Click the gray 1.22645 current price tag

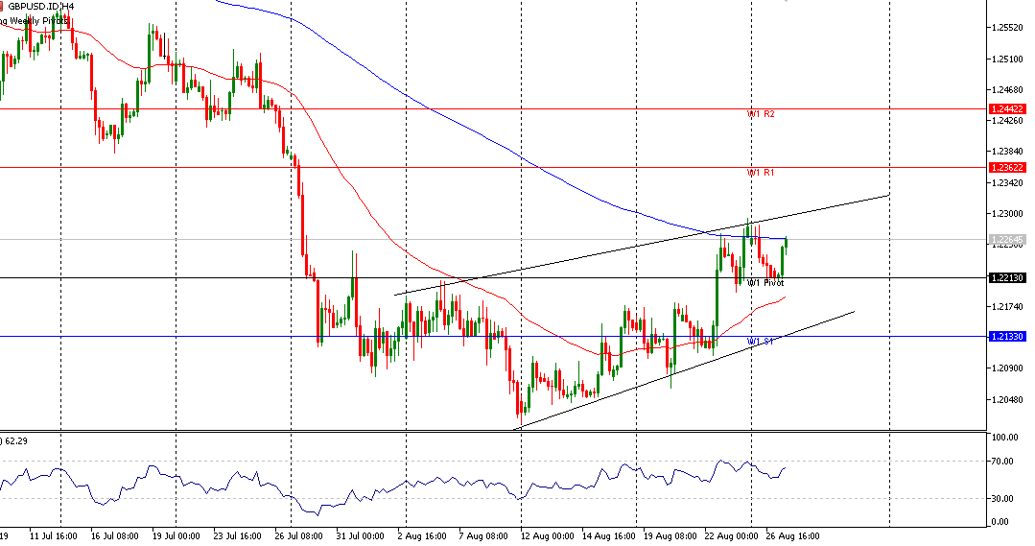click(1007, 239)
